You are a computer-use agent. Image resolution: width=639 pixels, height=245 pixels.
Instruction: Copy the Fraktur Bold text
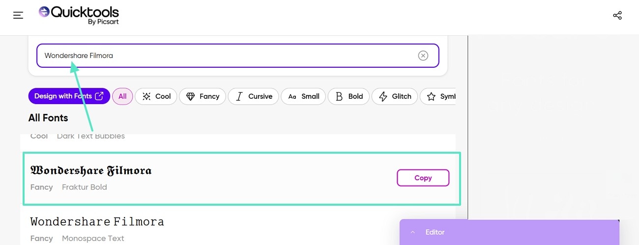click(423, 178)
